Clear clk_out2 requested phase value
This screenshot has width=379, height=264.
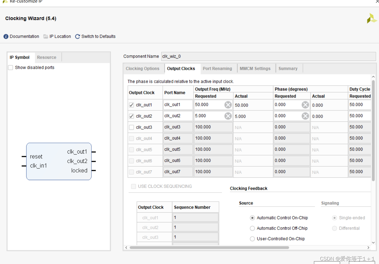(x=305, y=116)
